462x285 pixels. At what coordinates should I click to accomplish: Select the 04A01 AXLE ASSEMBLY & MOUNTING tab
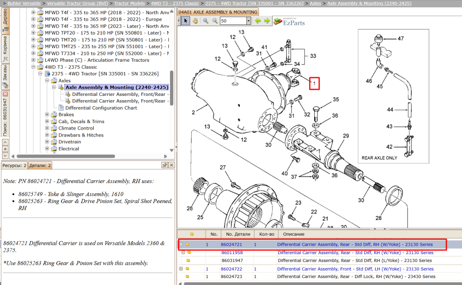click(218, 12)
